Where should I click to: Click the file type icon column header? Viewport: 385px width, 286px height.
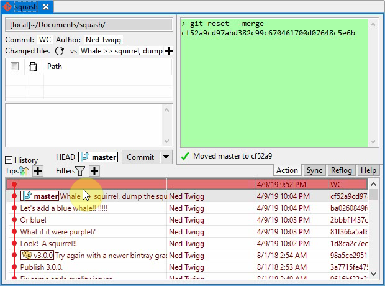tap(33, 67)
